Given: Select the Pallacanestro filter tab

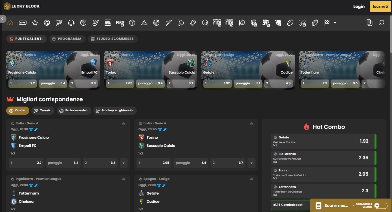Looking at the screenshot, I should pyautogui.click(x=74, y=111).
